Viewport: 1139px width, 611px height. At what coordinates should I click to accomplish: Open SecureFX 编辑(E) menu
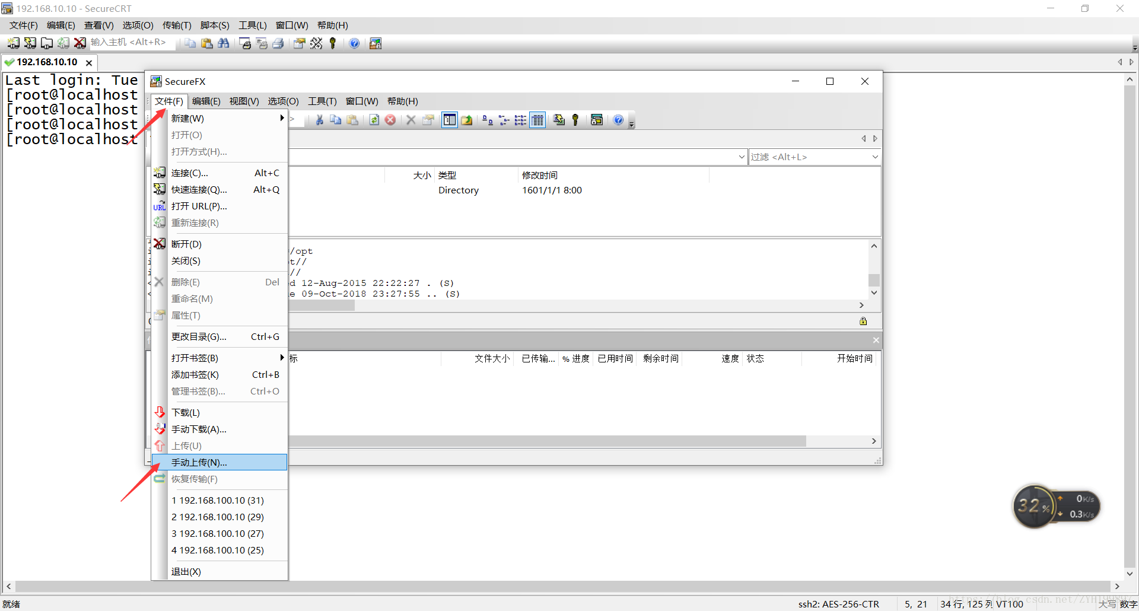click(206, 101)
